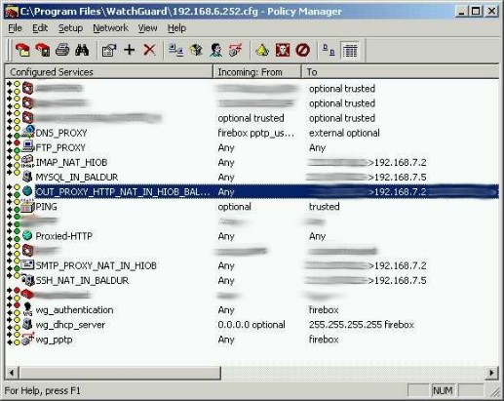Open the Network menu
This screenshot has width=504, height=401.
(x=110, y=28)
